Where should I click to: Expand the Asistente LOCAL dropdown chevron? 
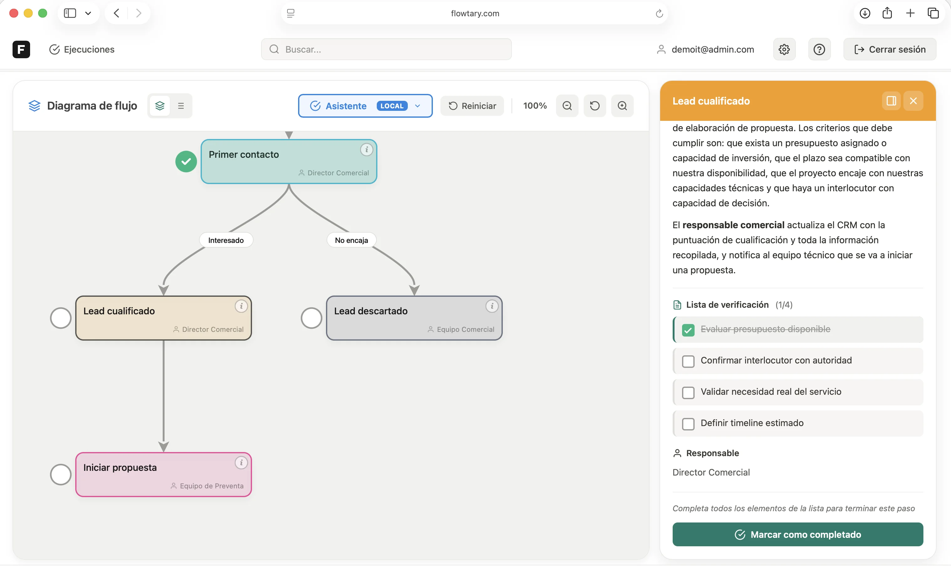click(417, 106)
